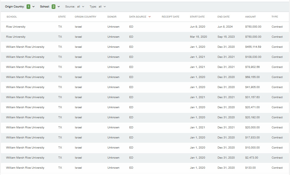Click Jan 1, 2021 start in $20,000.00 row
The width and height of the screenshot is (290, 175).
pos(198,128)
